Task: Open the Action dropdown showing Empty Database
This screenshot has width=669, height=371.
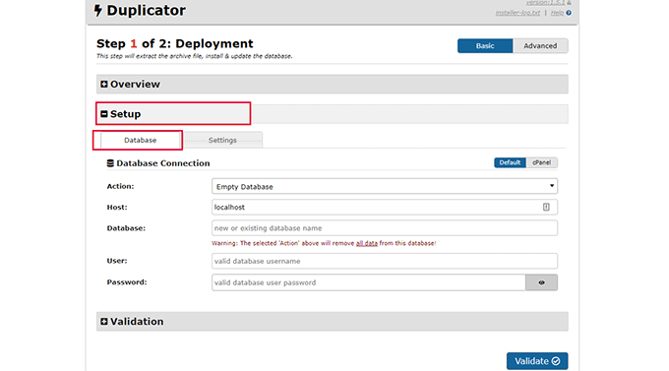Action: click(385, 186)
